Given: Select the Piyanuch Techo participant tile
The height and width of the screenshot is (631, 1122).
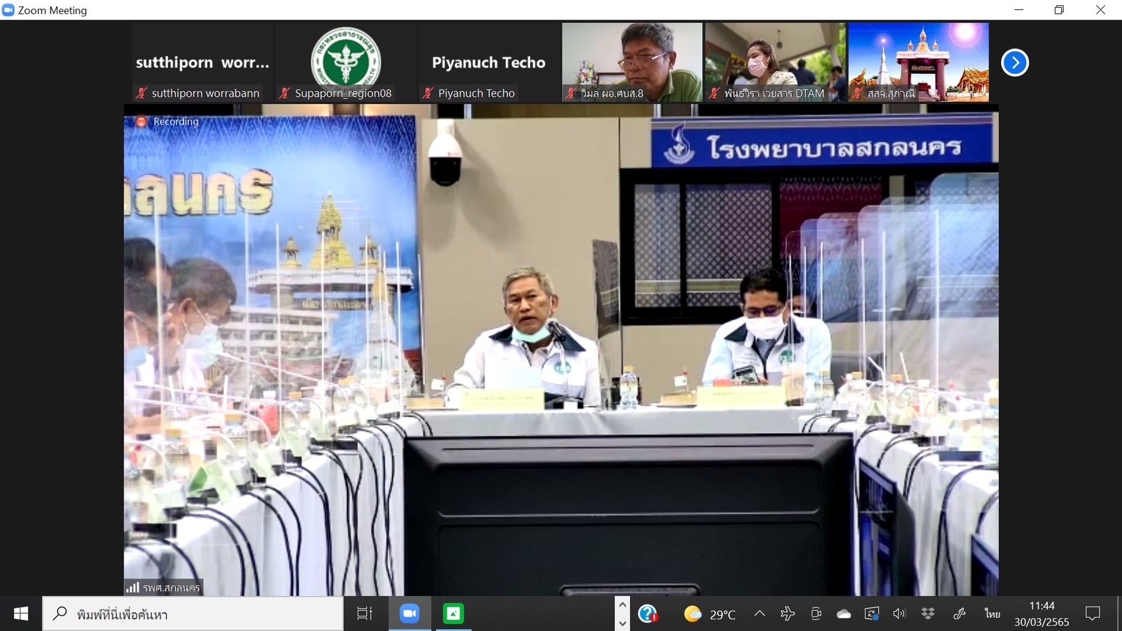Looking at the screenshot, I should click(x=489, y=62).
